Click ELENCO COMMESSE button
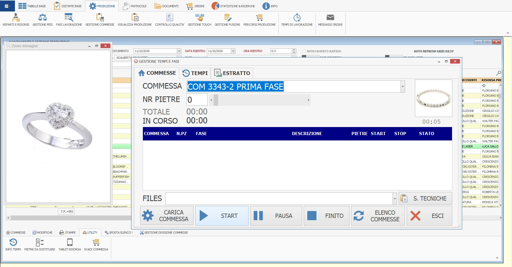Image resolution: width=512 pixels, height=267 pixels. click(x=378, y=216)
